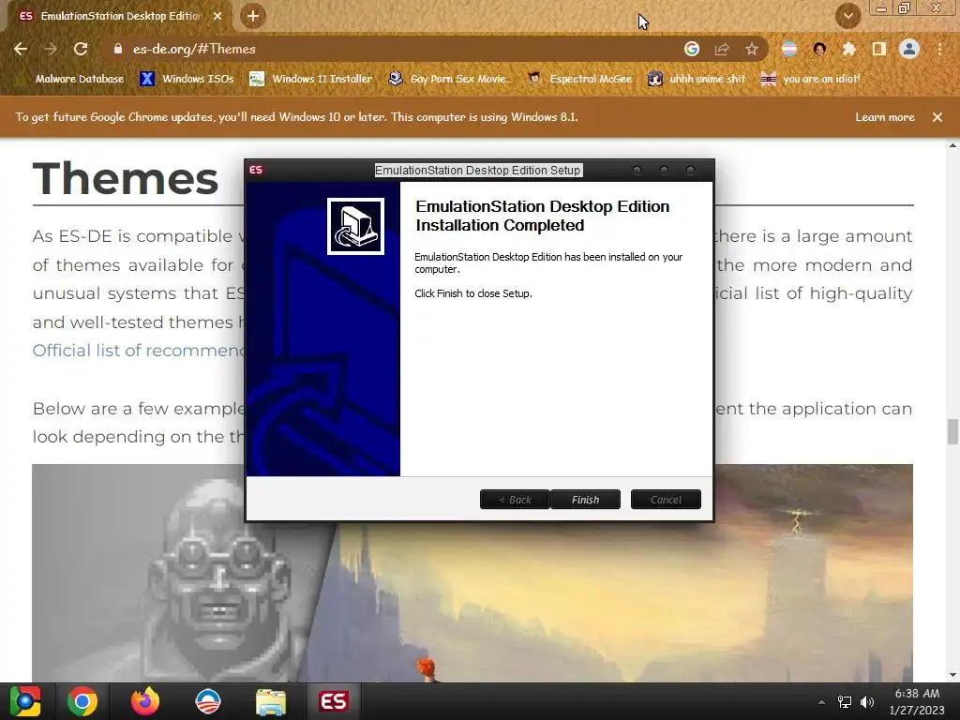Open the you are an idiot! bookmark
960x720 pixels.
810,79
